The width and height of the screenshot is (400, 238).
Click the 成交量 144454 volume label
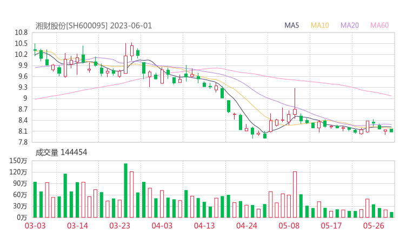click(61, 153)
